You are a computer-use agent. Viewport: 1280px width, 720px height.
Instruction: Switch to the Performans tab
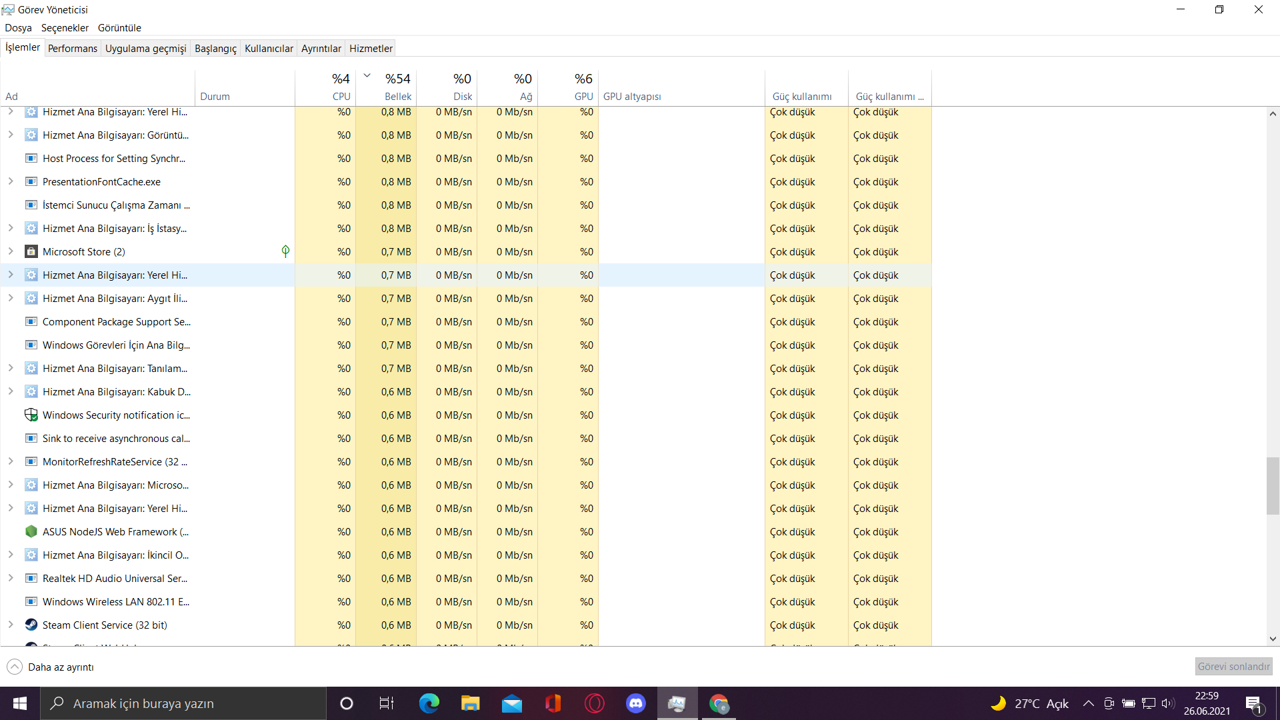pos(73,48)
